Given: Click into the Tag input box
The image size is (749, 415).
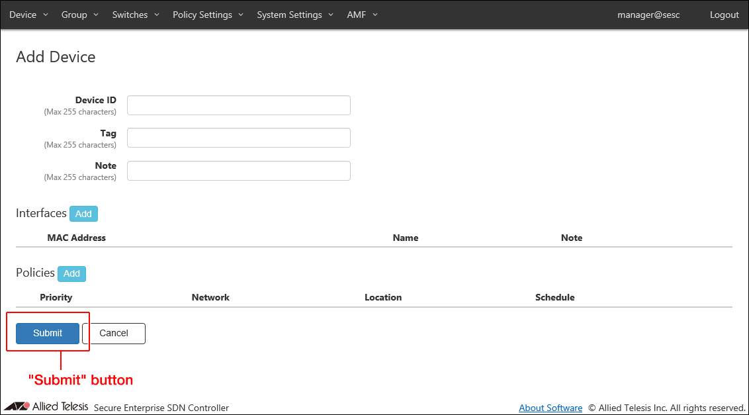Looking at the screenshot, I should click(238, 138).
